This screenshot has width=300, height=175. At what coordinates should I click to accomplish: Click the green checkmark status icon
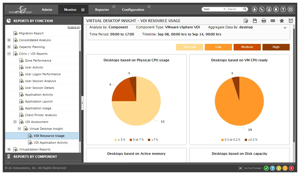[x=266, y=168]
